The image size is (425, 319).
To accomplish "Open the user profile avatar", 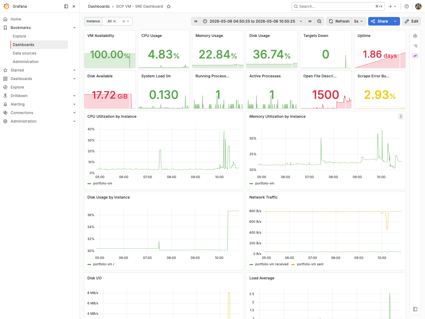I will pyautogui.click(x=418, y=6).
